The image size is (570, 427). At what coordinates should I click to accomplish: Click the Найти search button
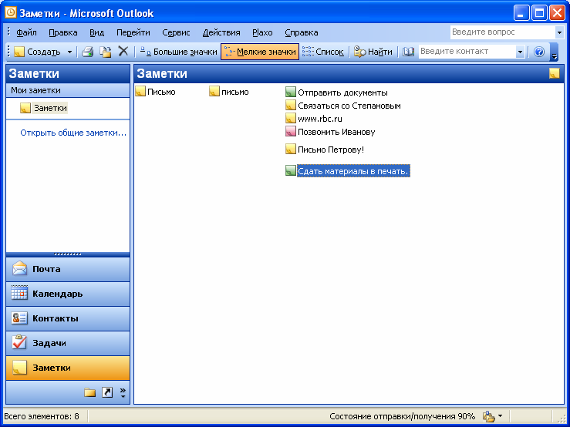[373, 52]
